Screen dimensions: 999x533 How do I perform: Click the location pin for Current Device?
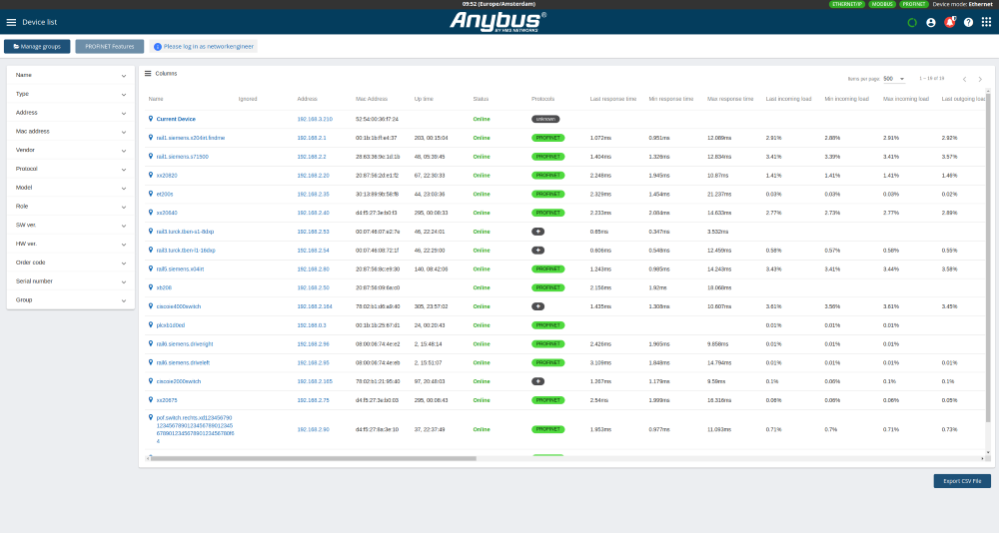click(151, 119)
